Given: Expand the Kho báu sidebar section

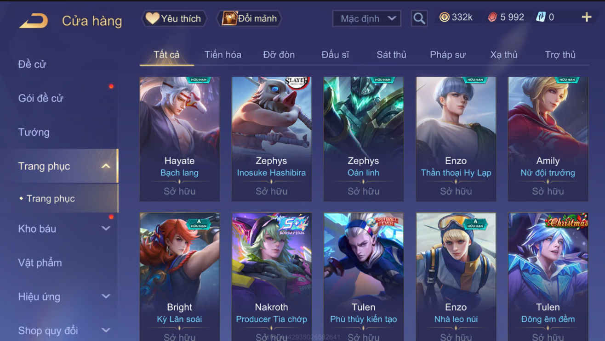Looking at the screenshot, I should pos(106,228).
